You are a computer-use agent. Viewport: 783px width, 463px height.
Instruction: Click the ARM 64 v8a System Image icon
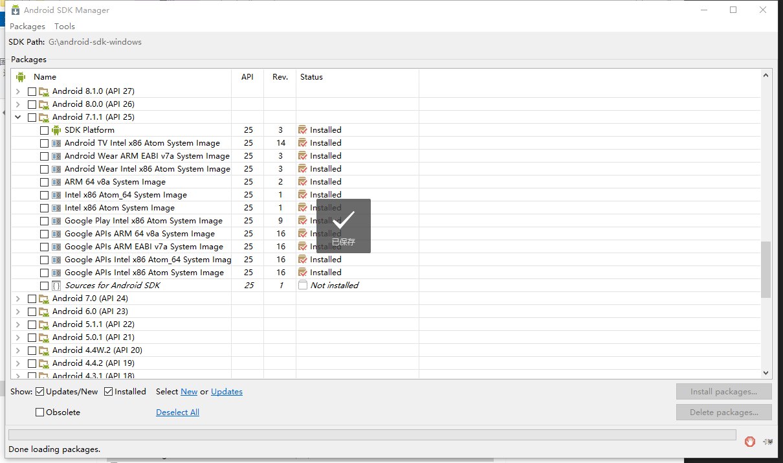[56, 182]
